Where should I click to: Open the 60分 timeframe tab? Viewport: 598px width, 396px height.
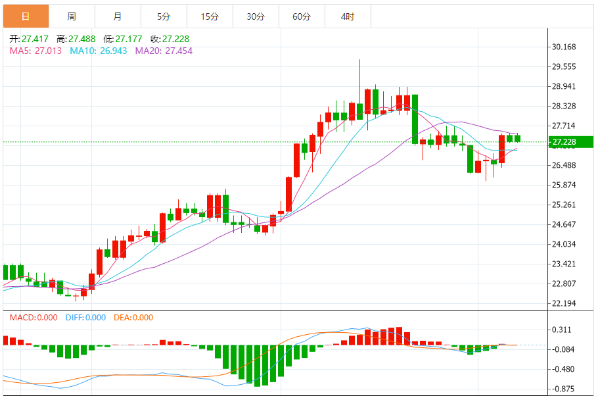point(302,16)
